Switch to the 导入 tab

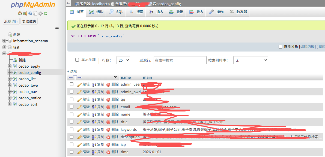click(196, 12)
